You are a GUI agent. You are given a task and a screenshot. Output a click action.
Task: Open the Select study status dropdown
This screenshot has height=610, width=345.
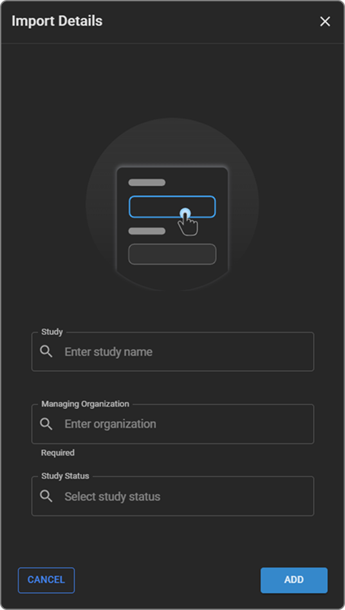(x=172, y=496)
